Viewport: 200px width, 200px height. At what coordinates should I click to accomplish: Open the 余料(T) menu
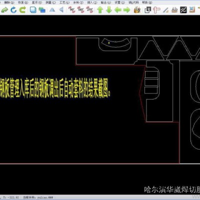[x=78, y=2]
